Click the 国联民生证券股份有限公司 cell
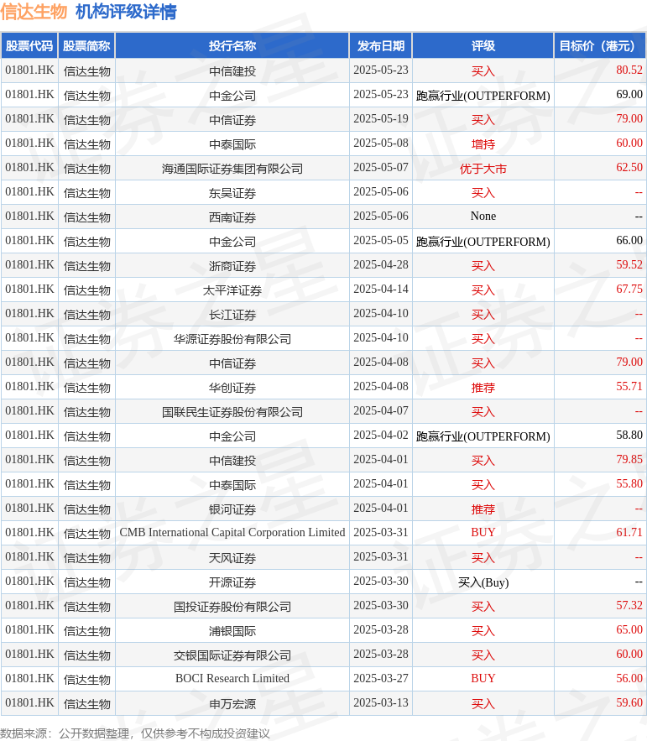This screenshot has width=647, height=741. coord(232,412)
